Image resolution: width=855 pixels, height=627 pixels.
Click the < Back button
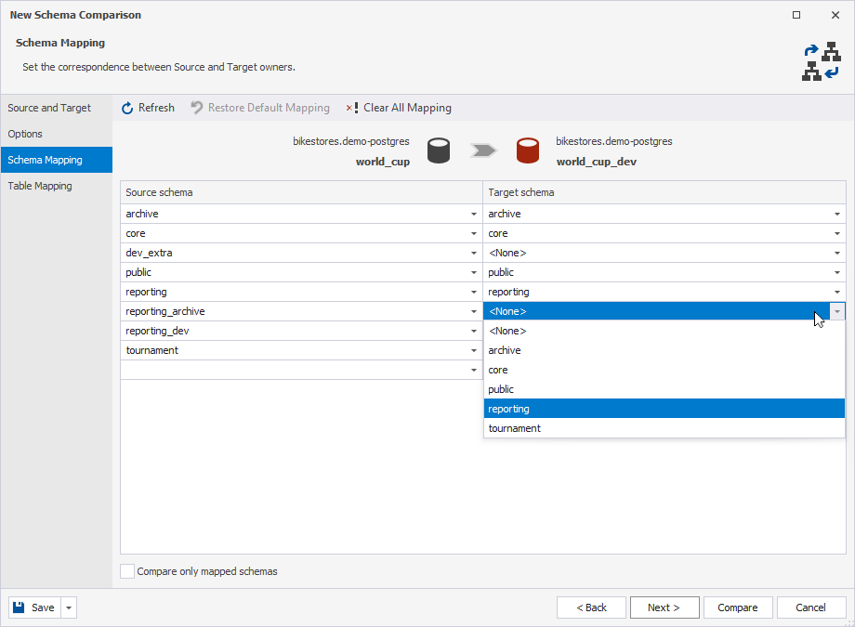coord(591,607)
